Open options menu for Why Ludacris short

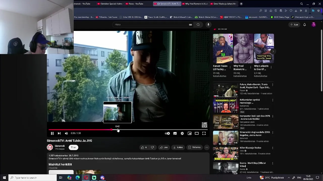271,67
